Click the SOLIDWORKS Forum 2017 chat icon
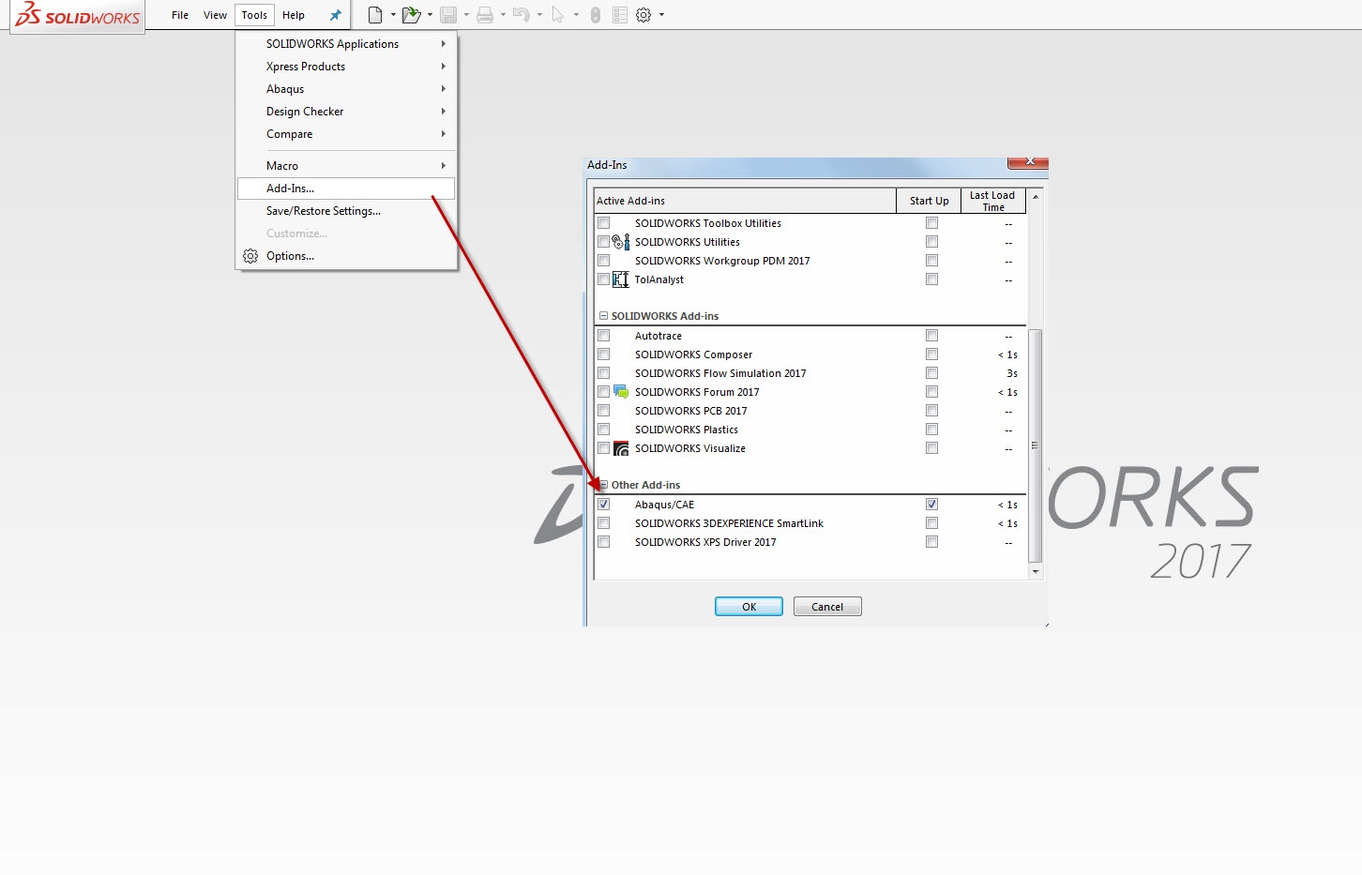 (x=620, y=391)
